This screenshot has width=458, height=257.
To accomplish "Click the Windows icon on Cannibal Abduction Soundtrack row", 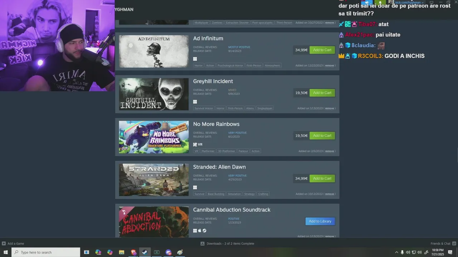I will click(x=195, y=231).
